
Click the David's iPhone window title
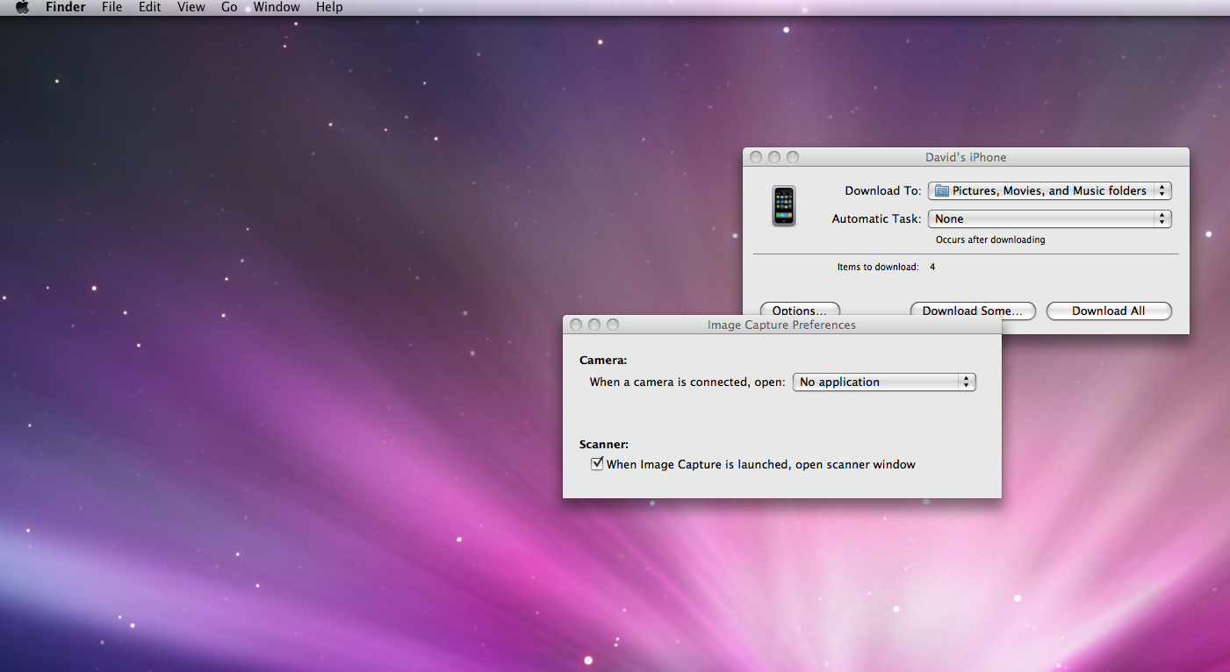966,157
